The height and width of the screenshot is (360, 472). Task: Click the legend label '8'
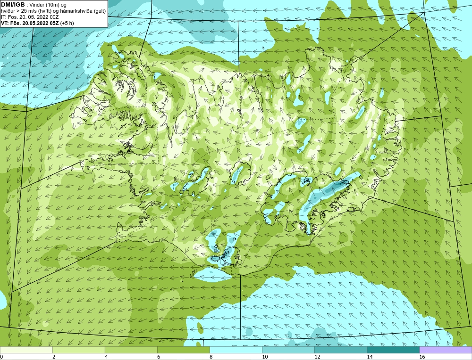[x=211, y=357]
